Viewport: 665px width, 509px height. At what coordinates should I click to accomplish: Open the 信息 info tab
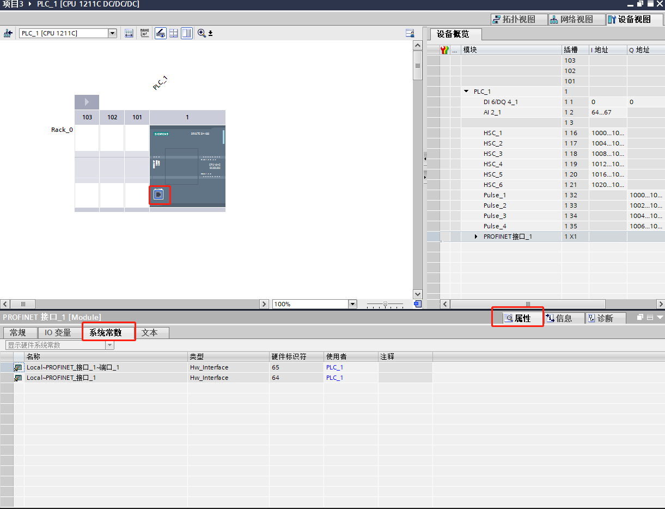click(564, 318)
